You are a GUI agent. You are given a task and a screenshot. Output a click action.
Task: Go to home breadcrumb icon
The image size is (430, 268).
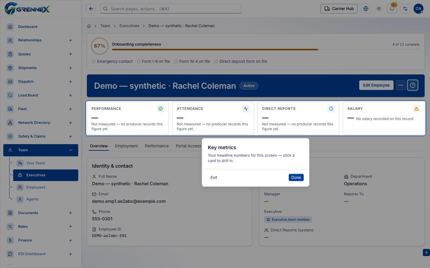[x=89, y=26]
